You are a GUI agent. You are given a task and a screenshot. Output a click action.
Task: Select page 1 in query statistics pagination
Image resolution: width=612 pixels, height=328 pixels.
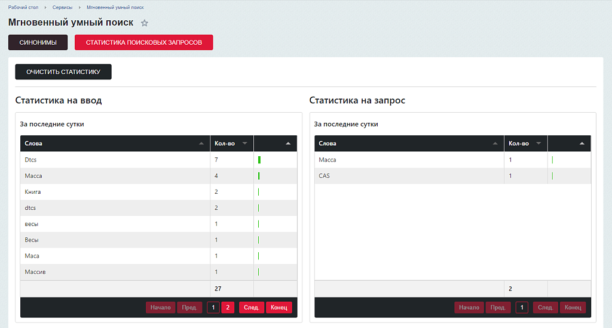[x=522, y=308]
